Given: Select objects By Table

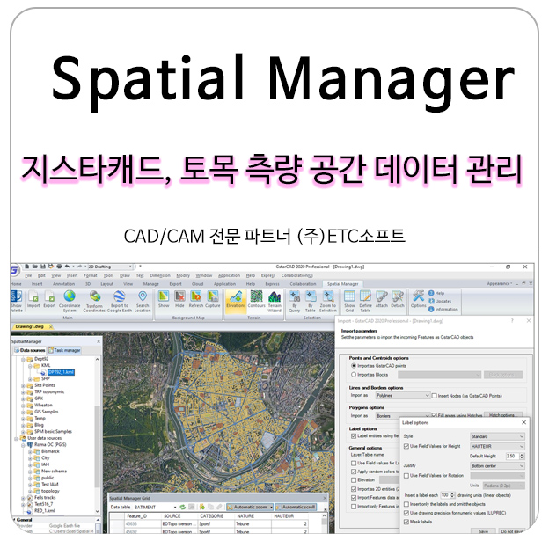Looking at the screenshot, I should (x=311, y=301).
